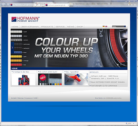The width and height of the screenshot is (138, 126).
Task: Open the Kontakt footer link
Action: pos(14,98)
